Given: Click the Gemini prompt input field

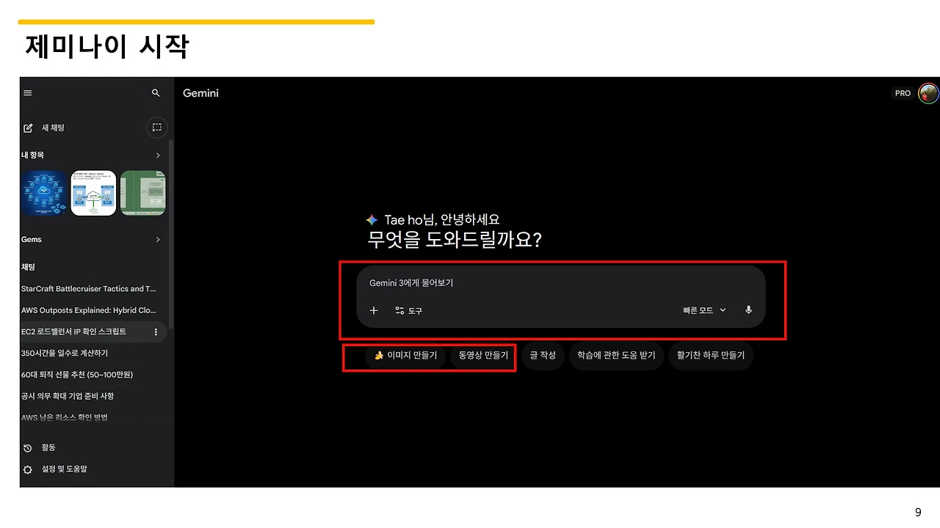Looking at the screenshot, I should click(x=514, y=283).
